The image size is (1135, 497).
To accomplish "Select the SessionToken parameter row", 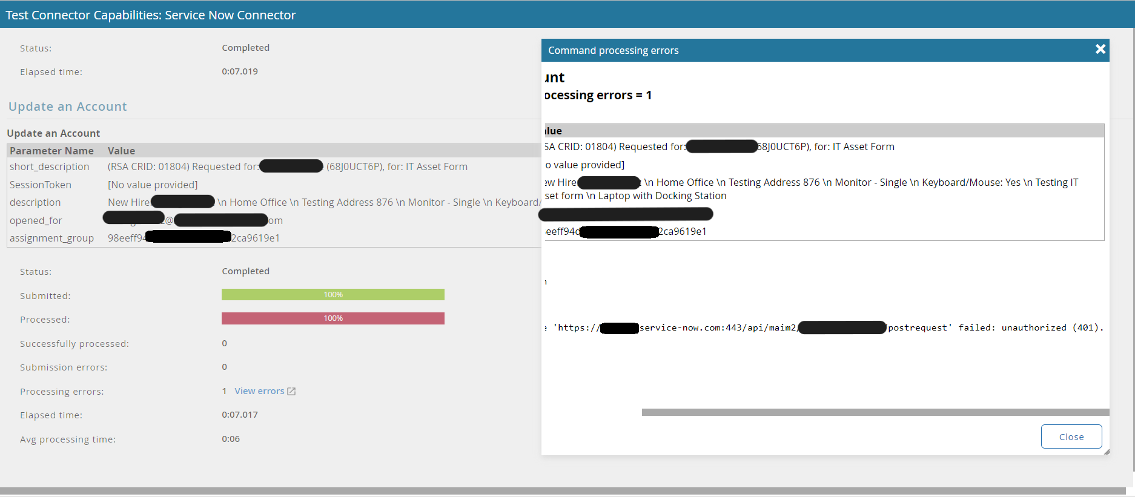I will click(40, 185).
